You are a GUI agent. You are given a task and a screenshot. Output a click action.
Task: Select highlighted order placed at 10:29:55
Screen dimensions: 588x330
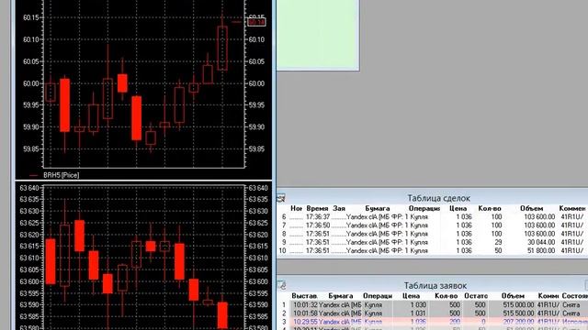click(x=433, y=322)
